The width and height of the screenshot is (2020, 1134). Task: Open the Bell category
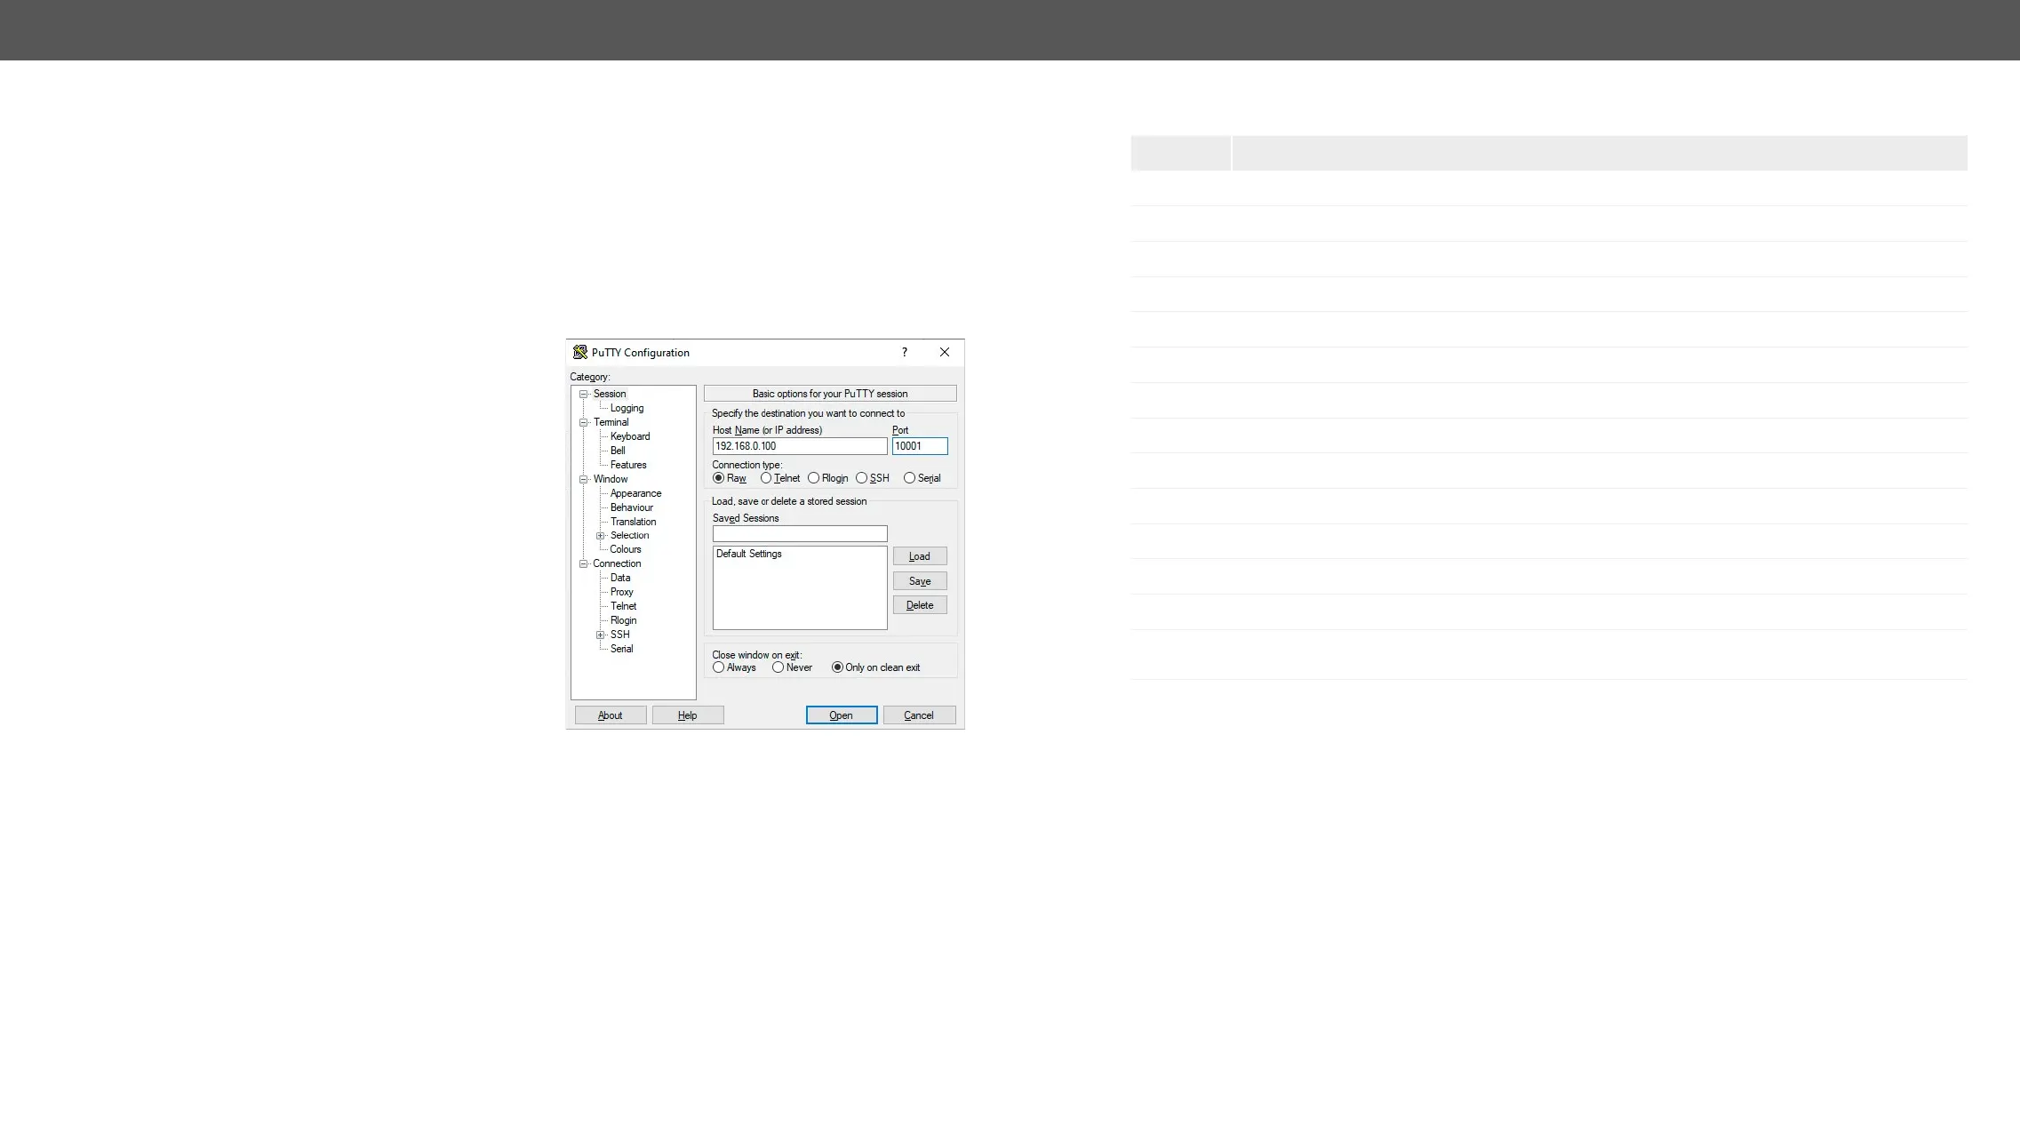point(618,451)
